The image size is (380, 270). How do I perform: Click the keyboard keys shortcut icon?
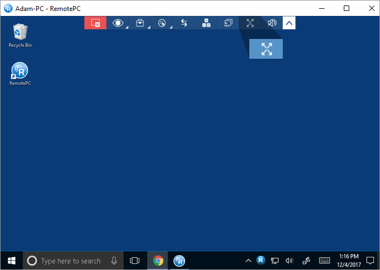point(206,23)
